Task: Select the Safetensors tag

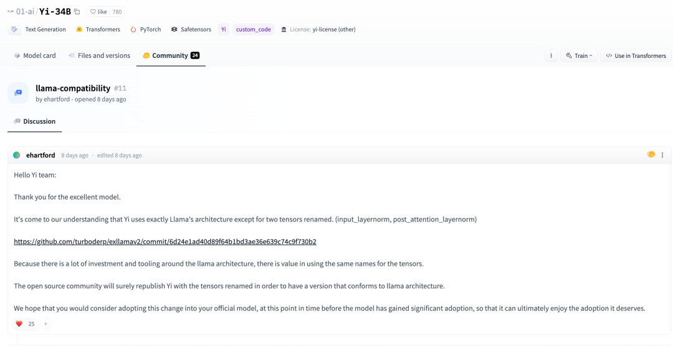Action: pos(191,29)
